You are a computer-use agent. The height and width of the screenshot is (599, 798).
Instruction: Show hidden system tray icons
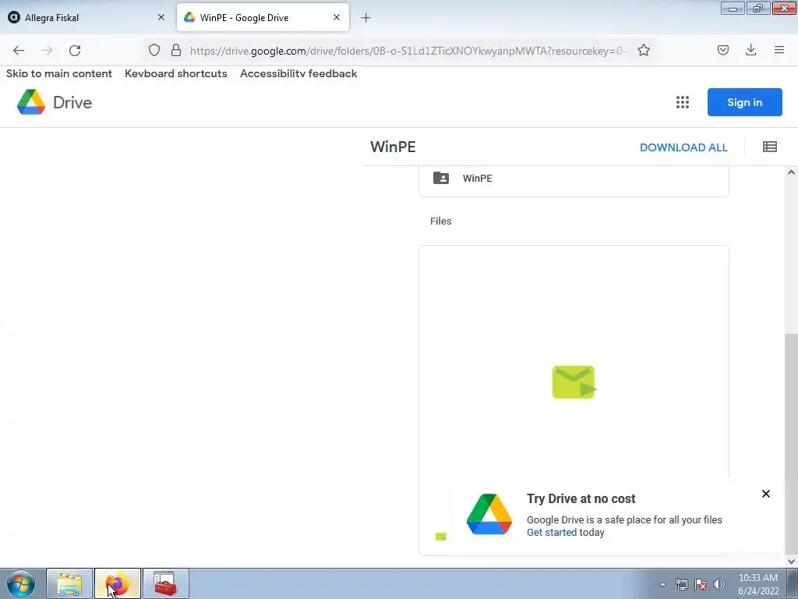coord(662,584)
